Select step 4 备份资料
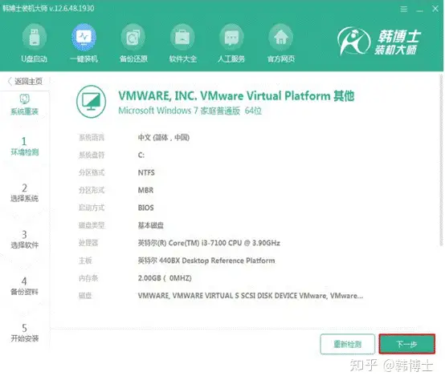Image resolution: width=445 pixels, height=384 pixels. [x=24, y=286]
